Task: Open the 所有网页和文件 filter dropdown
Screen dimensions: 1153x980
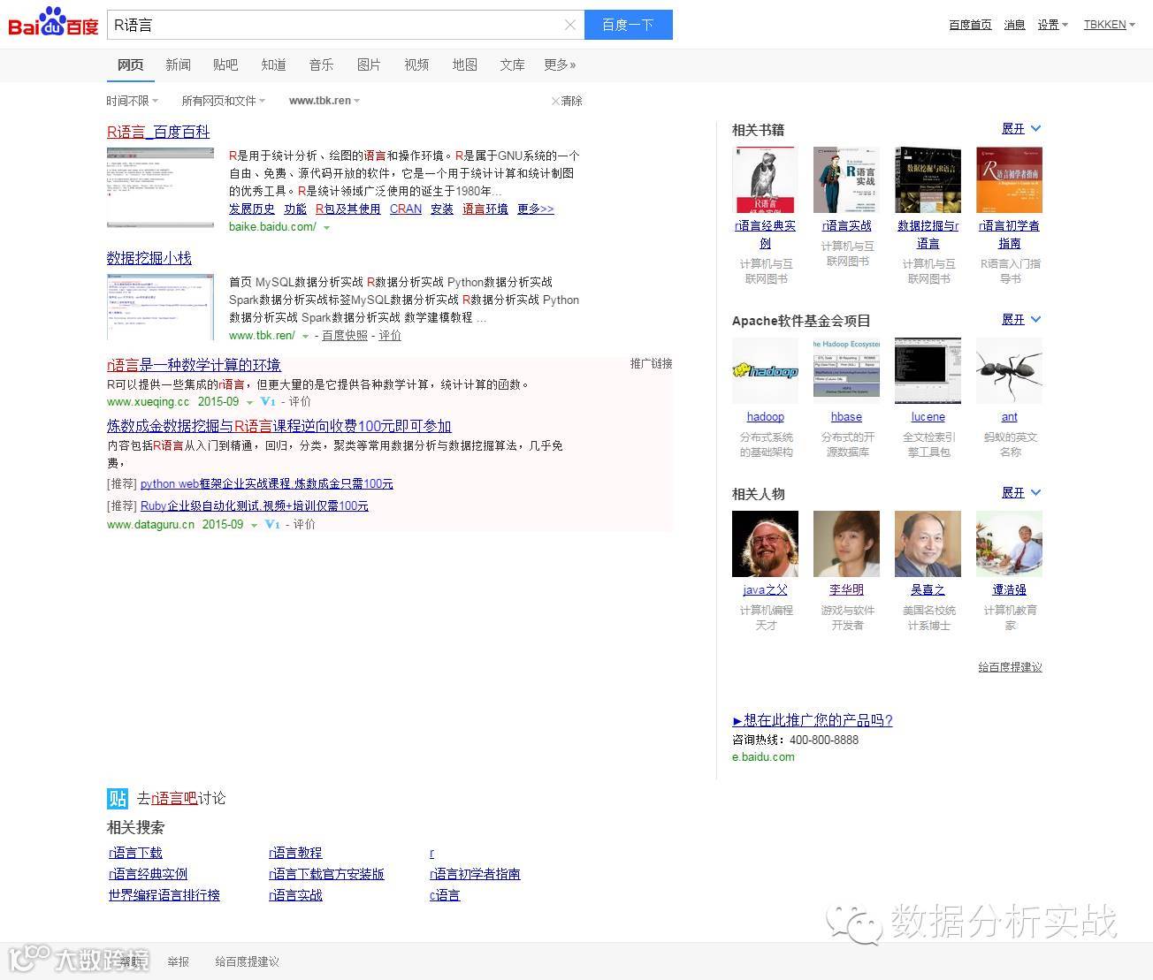Action: (223, 101)
